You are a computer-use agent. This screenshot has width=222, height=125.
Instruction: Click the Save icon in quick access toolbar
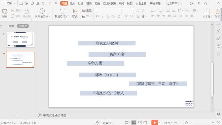(x=21, y=3)
